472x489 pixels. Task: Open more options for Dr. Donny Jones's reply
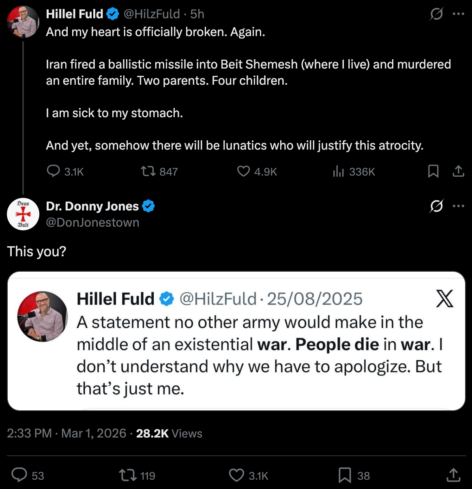pos(459,206)
